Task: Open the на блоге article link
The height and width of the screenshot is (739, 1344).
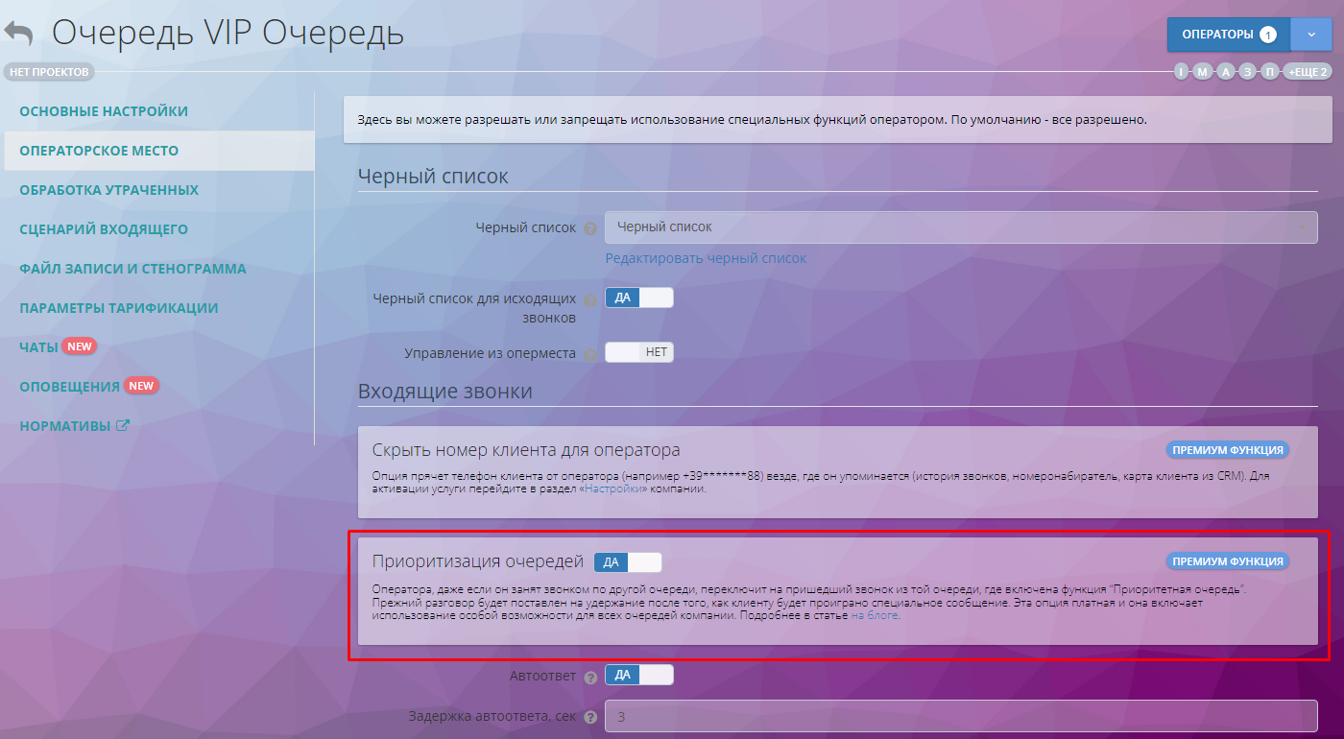Action: (875, 616)
